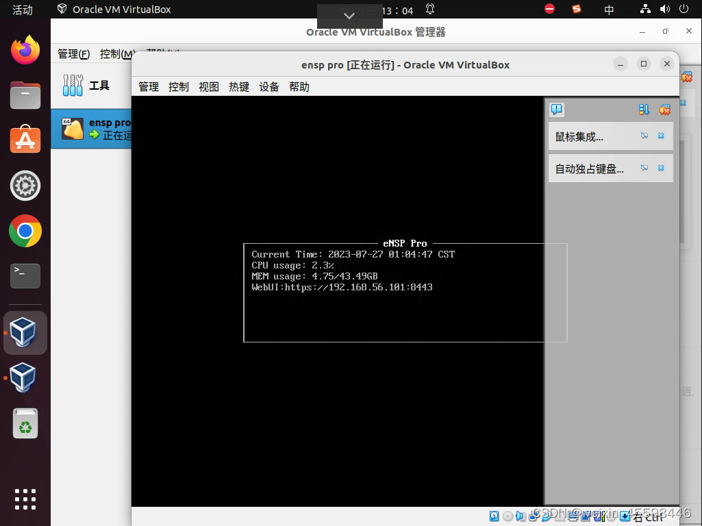
Task: Click the keyboard capture arrow status icon
Action: point(625,516)
